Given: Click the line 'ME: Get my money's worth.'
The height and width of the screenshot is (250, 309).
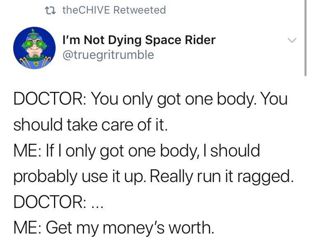Looking at the screenshot, I should pyautogui.click(x=114, y=227).
